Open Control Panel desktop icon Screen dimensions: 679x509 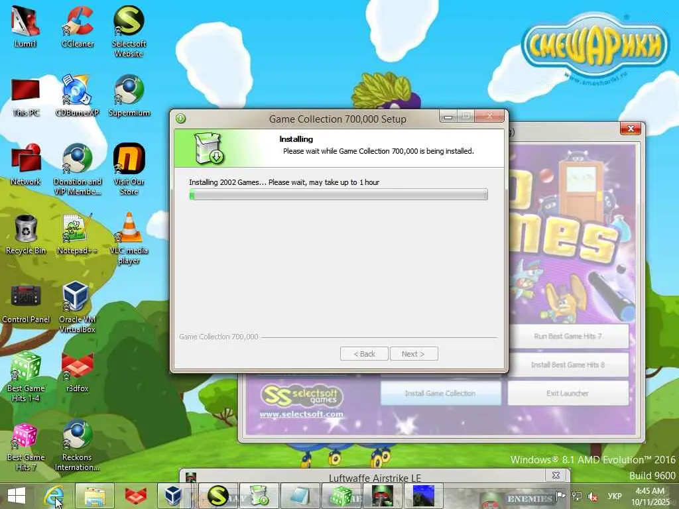(x=26, y=304)
